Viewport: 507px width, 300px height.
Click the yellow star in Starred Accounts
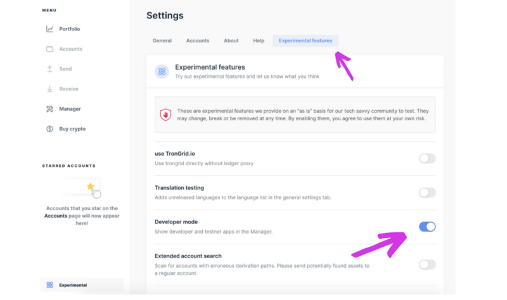91,186
